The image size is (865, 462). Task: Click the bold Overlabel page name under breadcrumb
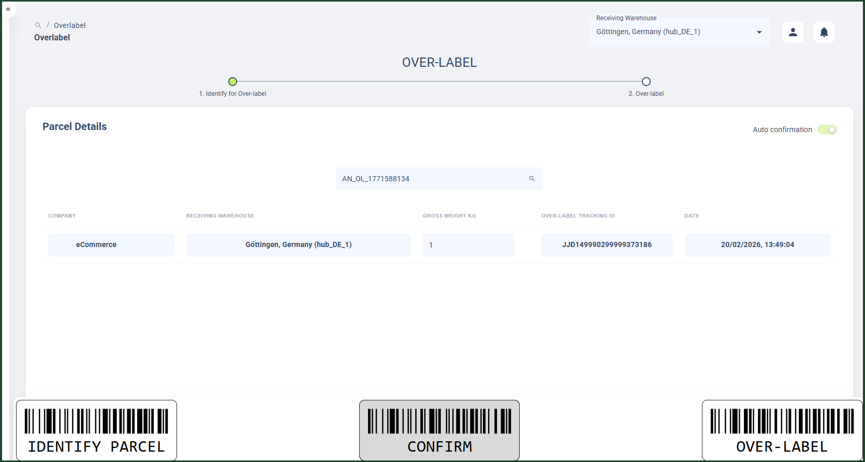pos(52,37)
